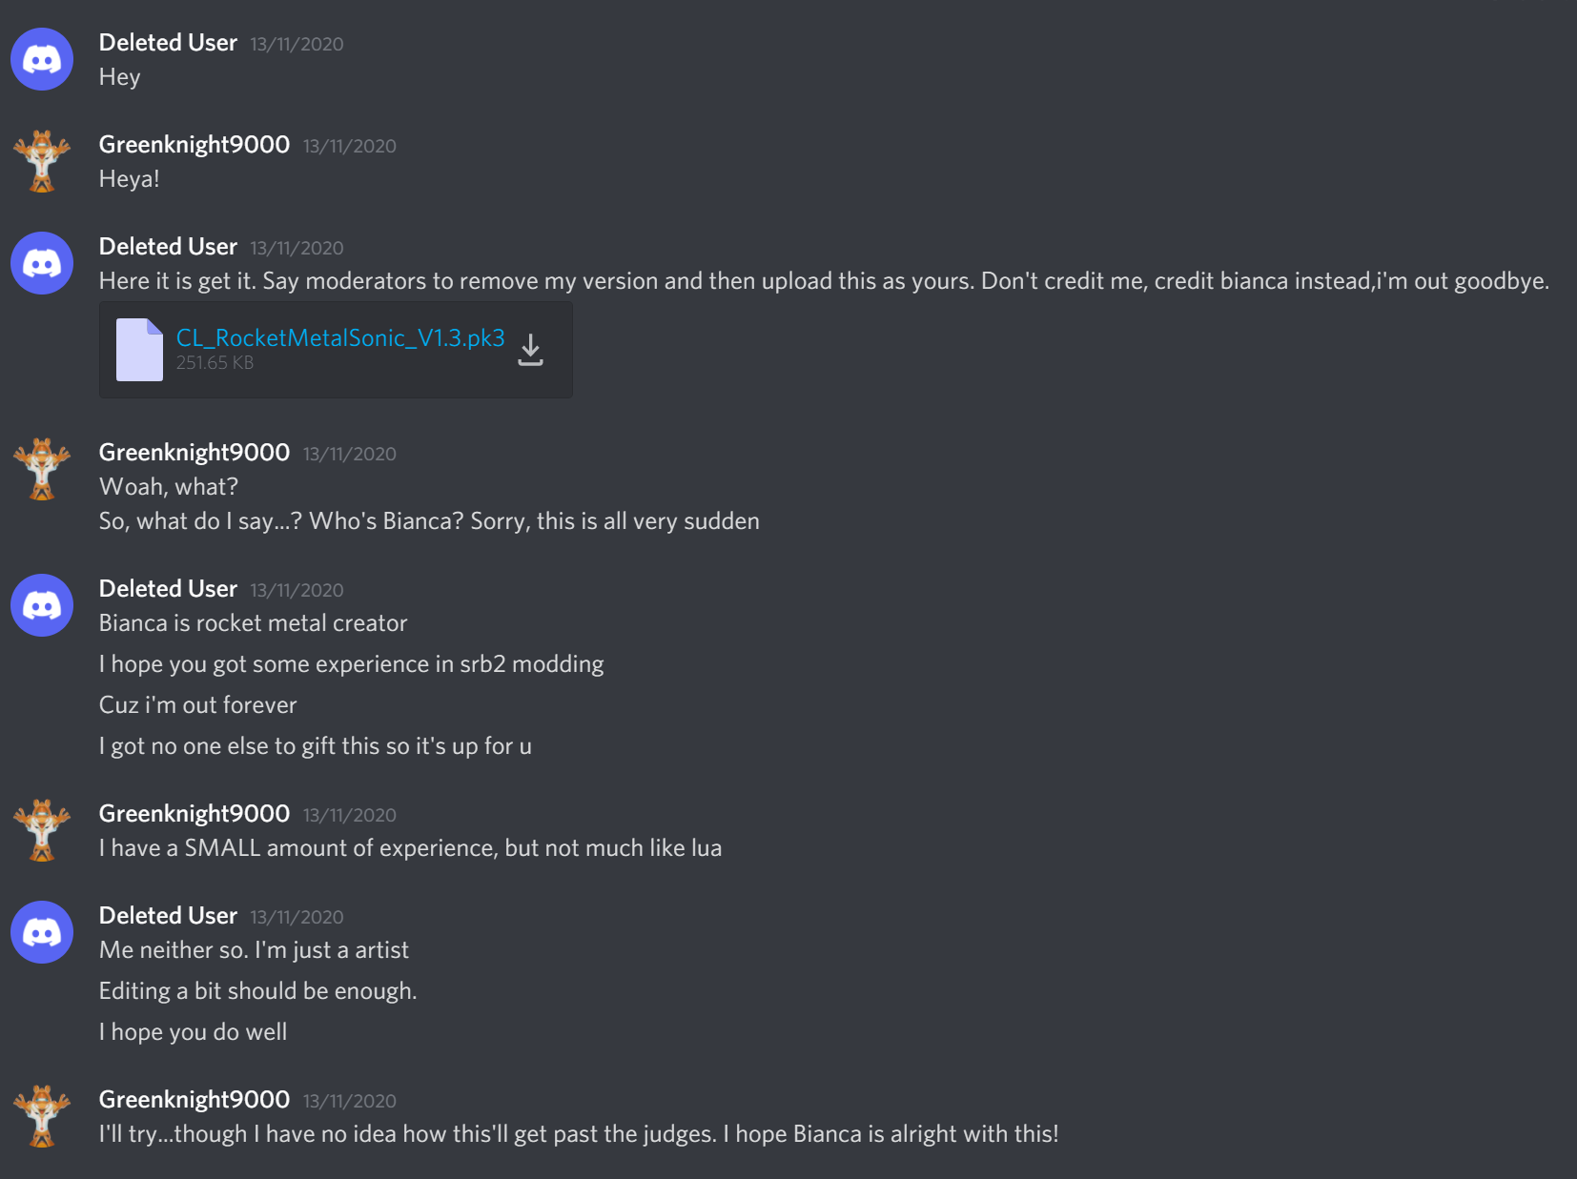Click the "I hope you do well" message
Screen dimensions: 1577x1179
click(x=193, y=1032)
